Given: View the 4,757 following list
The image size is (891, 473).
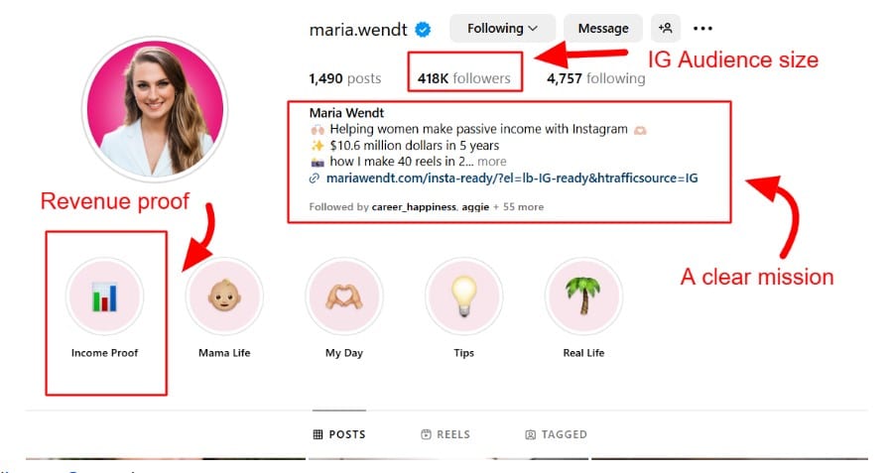Looking at the screenshot, I should (x=596, y=78).
